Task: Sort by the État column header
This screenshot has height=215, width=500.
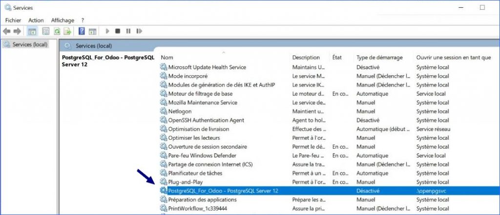Action: pos(337,58)
